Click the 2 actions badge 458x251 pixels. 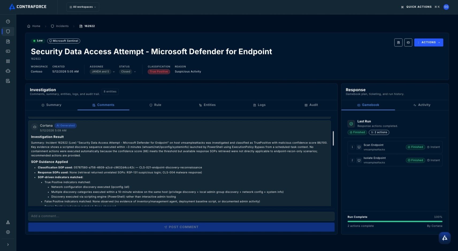click(x=379, y=132)
